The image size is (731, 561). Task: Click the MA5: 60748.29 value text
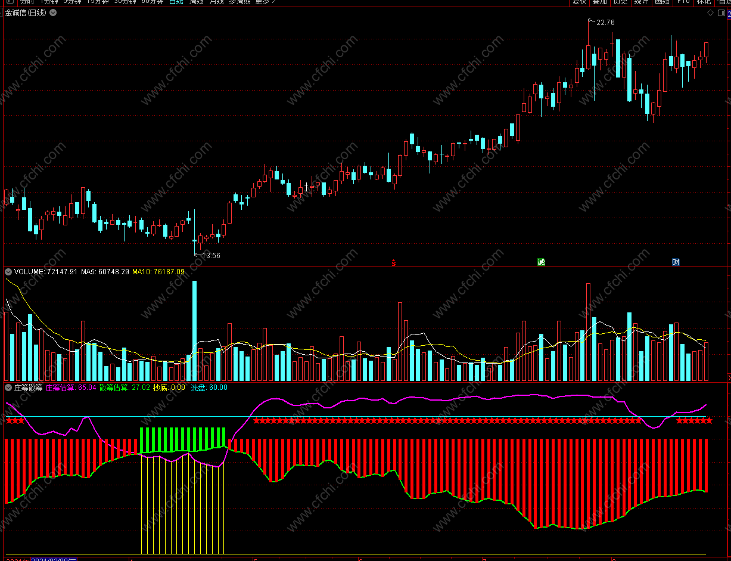click(x=105, y=272)
